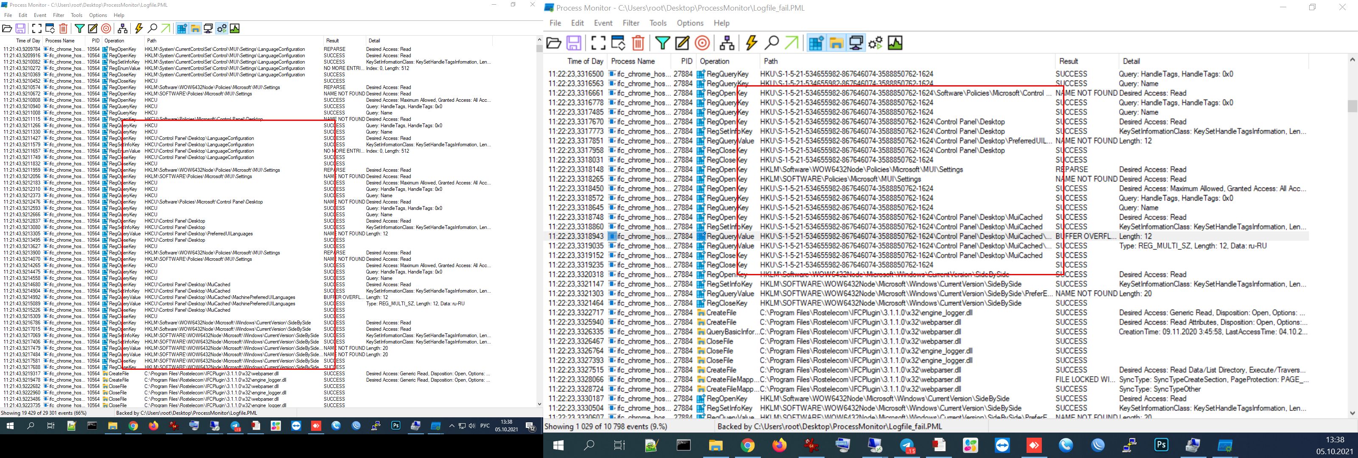Open Filter funnel in Logfile_fail.PML window
Viewport: 1358px width, 458px height.
(662, 43)
